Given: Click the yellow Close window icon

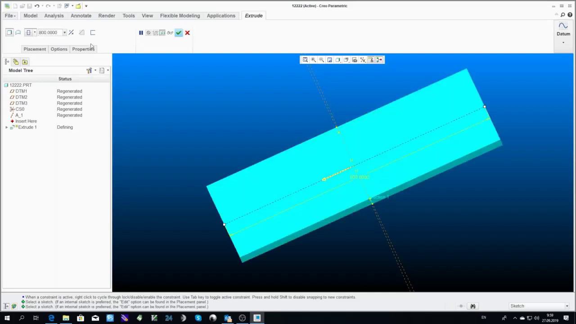Looking at the screenshot, I should click(x=78, y=6).
